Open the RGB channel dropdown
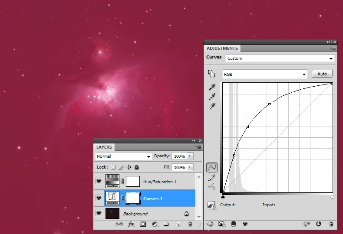This screenshot has width=343, height=234. pyautogui.click(x=265, y=74)
